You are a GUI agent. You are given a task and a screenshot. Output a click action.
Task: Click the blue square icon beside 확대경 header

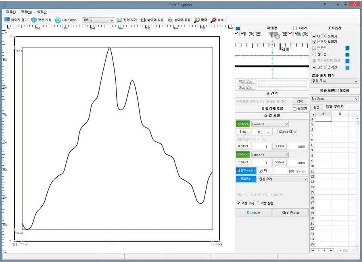[238, 29]
